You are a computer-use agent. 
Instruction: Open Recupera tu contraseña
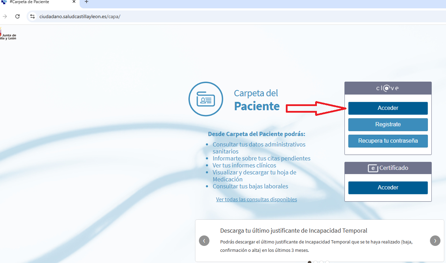pos(388,141)
